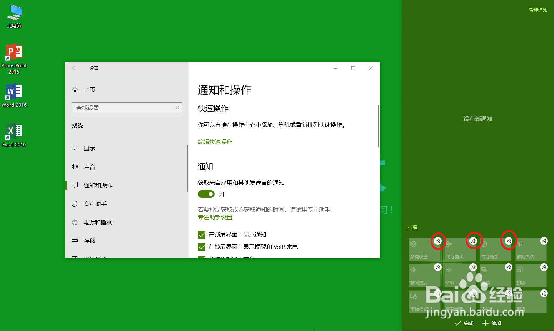Uncheck 在锁屏界面上显示通知

(202, 235)
